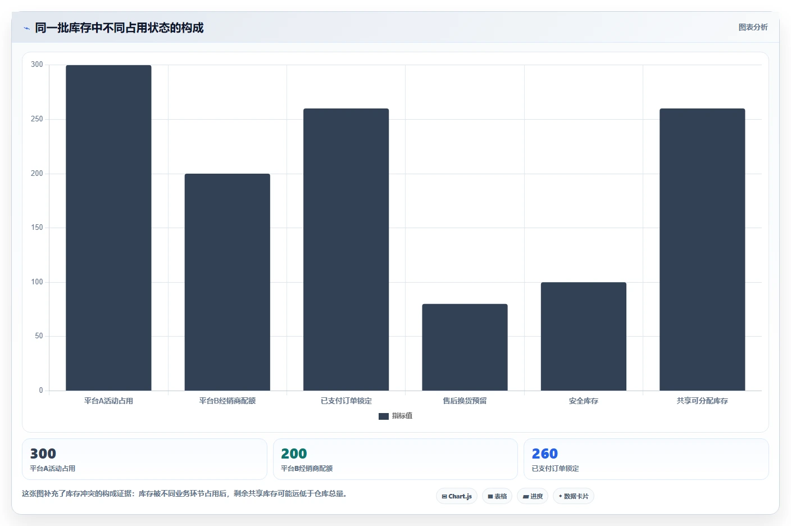Click the 表格 tag chip
791x526 pixels.
(x=497, y=496)
